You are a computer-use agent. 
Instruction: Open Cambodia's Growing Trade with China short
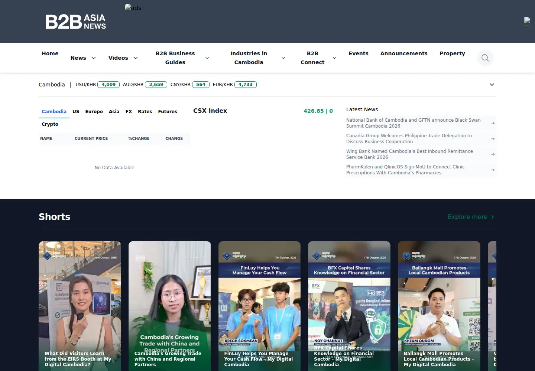[x=170, y=306]
